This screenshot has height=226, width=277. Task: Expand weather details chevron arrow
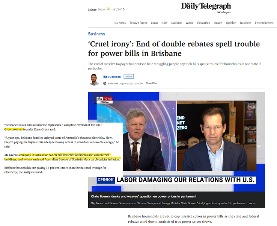point(124,9)
